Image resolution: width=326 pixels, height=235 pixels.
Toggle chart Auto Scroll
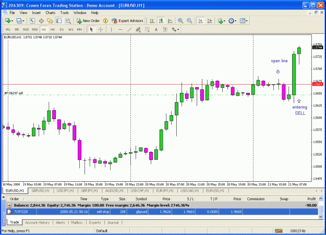200,21
